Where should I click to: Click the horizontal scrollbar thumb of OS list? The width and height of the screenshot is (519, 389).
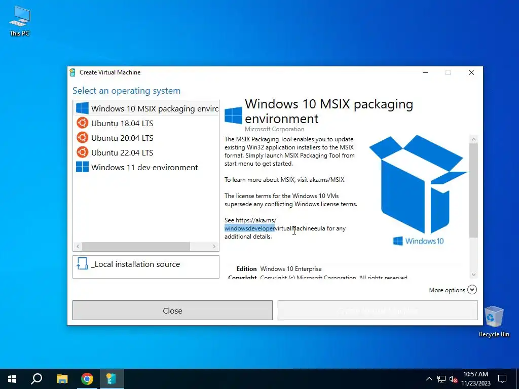[136, 247]
